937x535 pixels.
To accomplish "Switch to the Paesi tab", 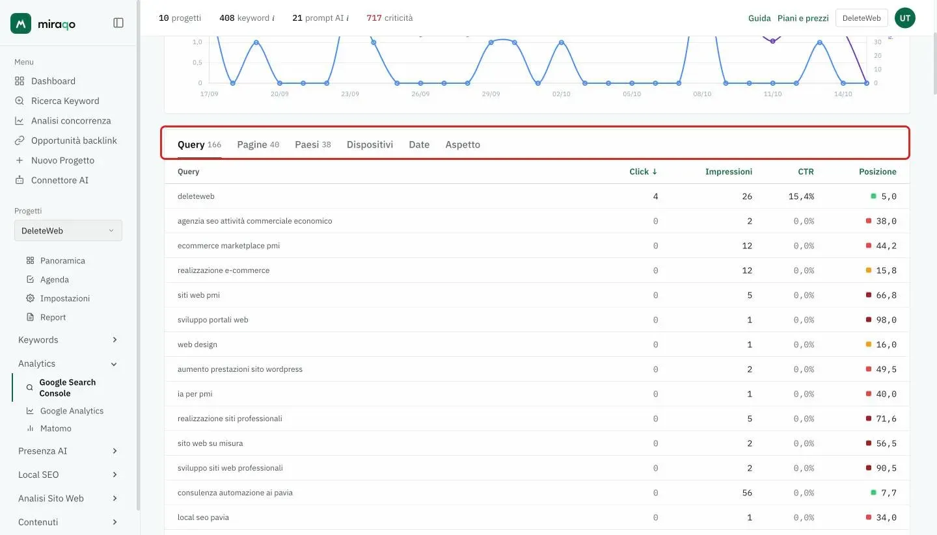I will (x=312, y=144).
